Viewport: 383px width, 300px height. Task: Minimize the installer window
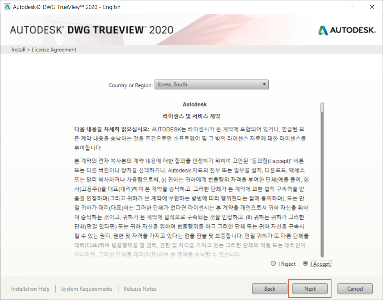click(330, 7)
